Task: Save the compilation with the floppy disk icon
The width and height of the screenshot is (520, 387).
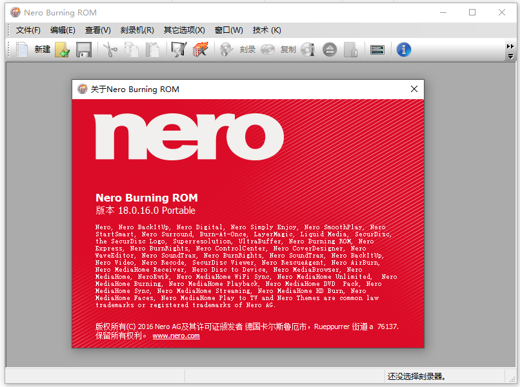Action: (x=84, y=50)
